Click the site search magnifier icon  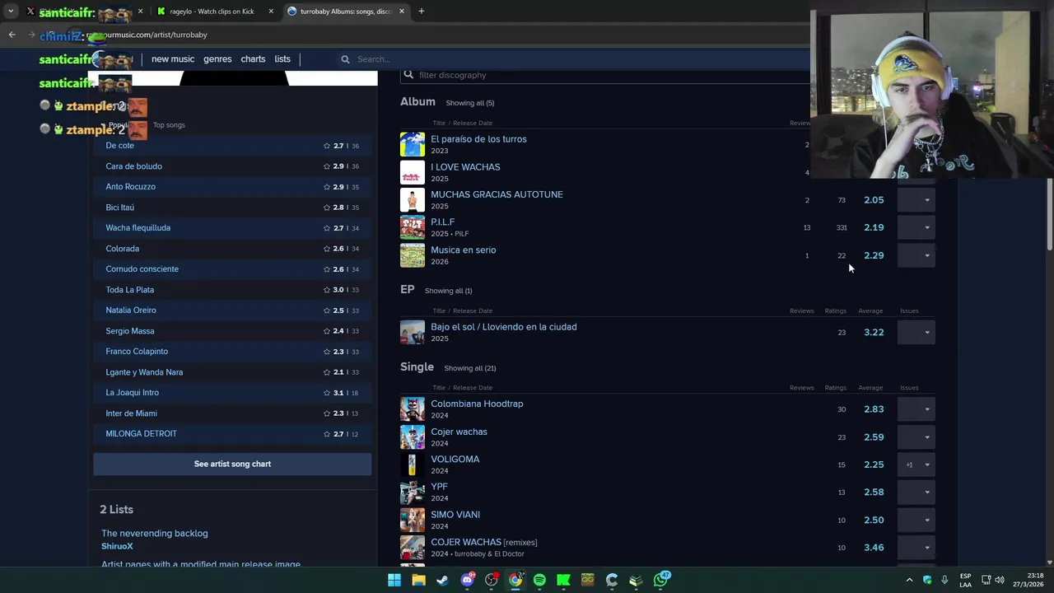click(346, 59)
